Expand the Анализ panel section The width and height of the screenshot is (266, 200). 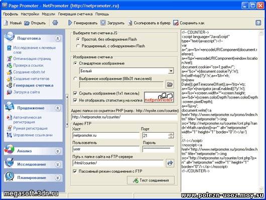[x=58, y=151]
